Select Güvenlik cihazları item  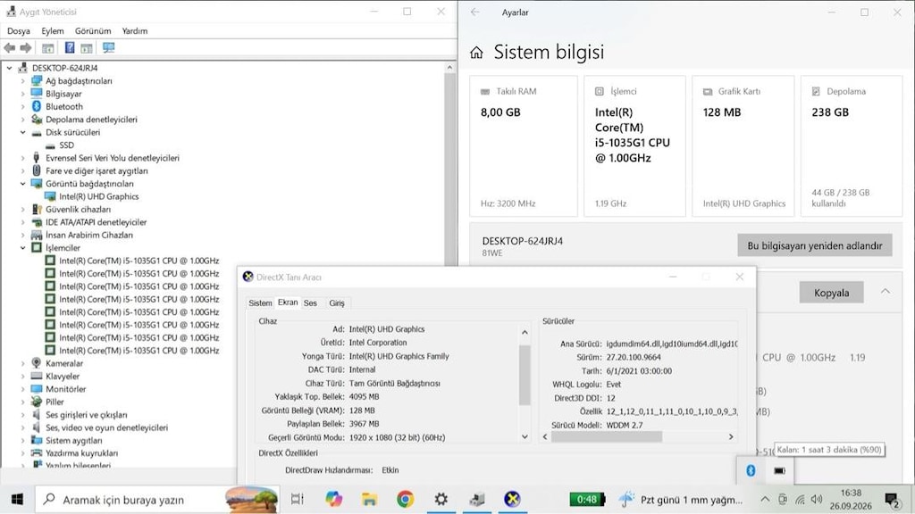click(x=79, y=209)
